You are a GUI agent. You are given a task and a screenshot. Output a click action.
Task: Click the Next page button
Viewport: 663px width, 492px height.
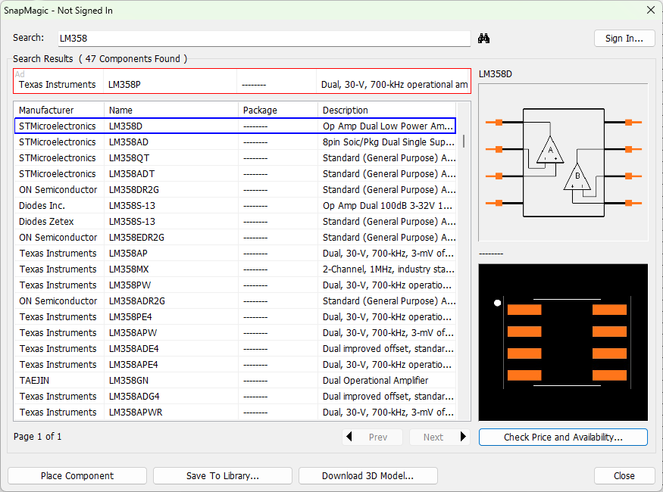click(439, 437)
